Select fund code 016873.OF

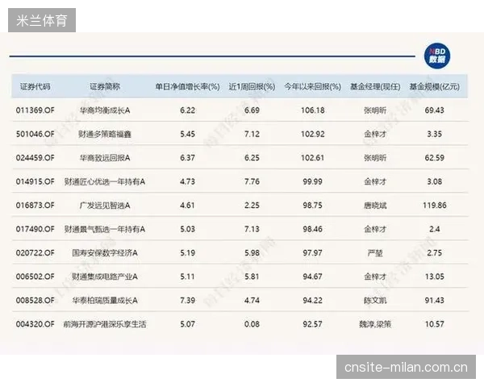point(35,206)
